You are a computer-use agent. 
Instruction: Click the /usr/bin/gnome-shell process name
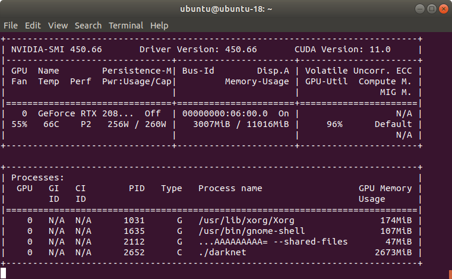tap(252, 231)
